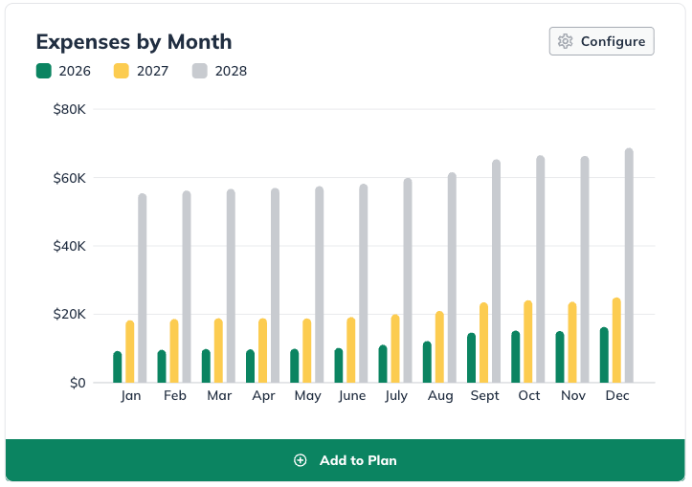Click the Add to Plan button text
The image size is (692, 487).
pos(358,460)
